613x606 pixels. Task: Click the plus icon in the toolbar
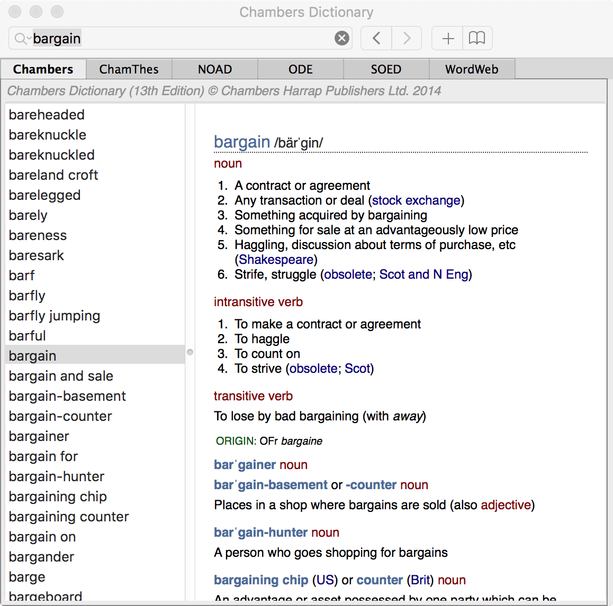(x=448, y=38)
